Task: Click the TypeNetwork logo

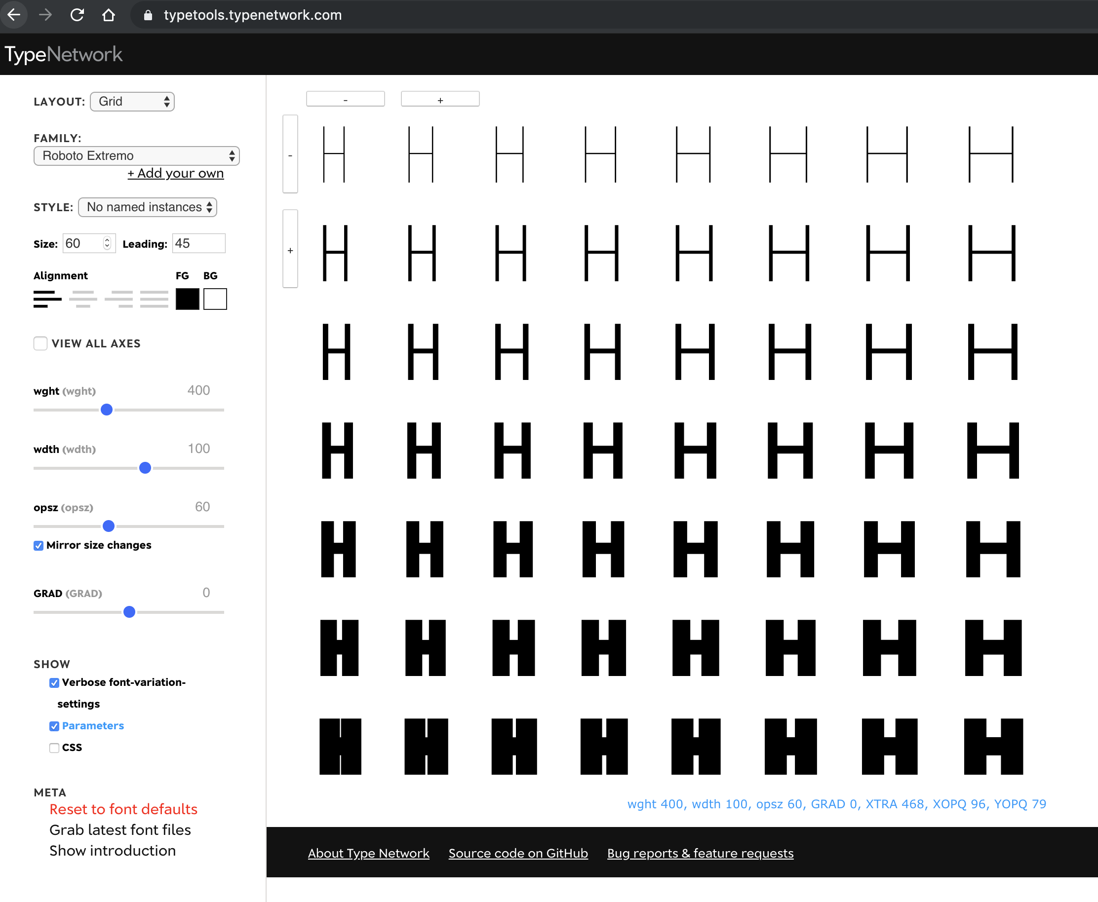Action: (63, 53)
